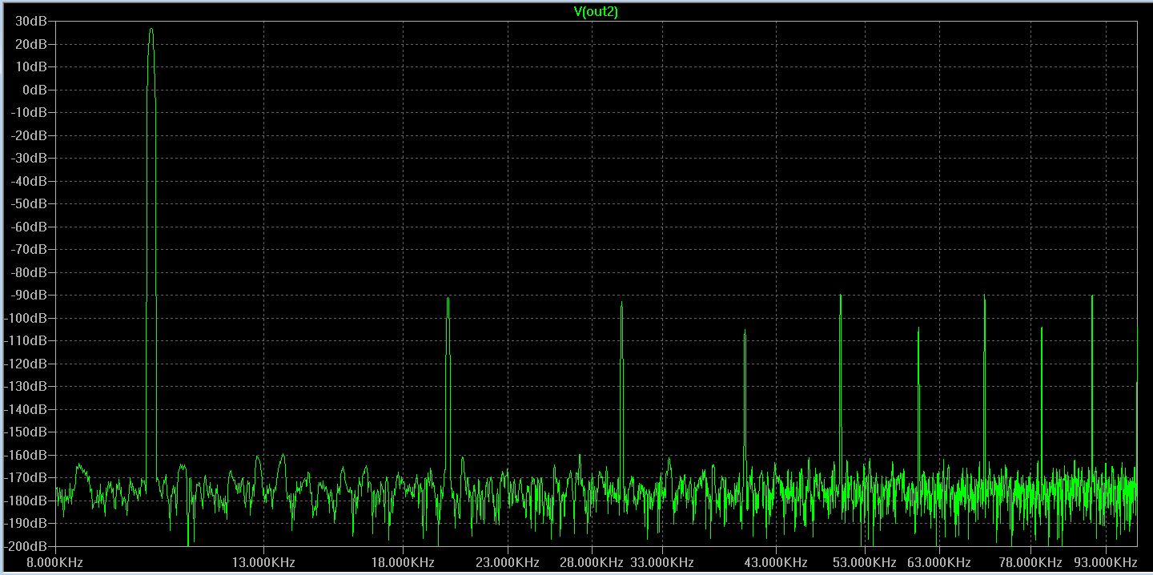Click the harmonic peak just above 18.000KHz
1153x575 pixels.
click(x=448, y=300)
